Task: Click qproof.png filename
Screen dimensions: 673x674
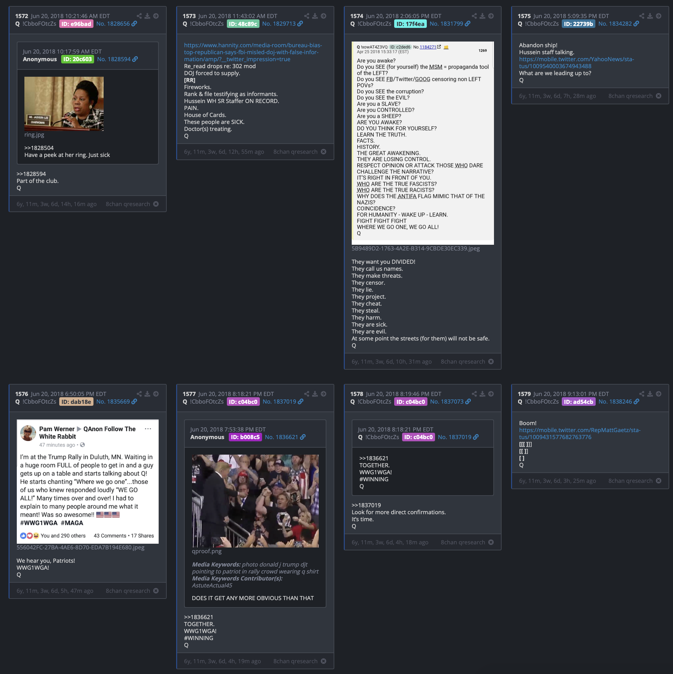Action: [x=207, y=551]
